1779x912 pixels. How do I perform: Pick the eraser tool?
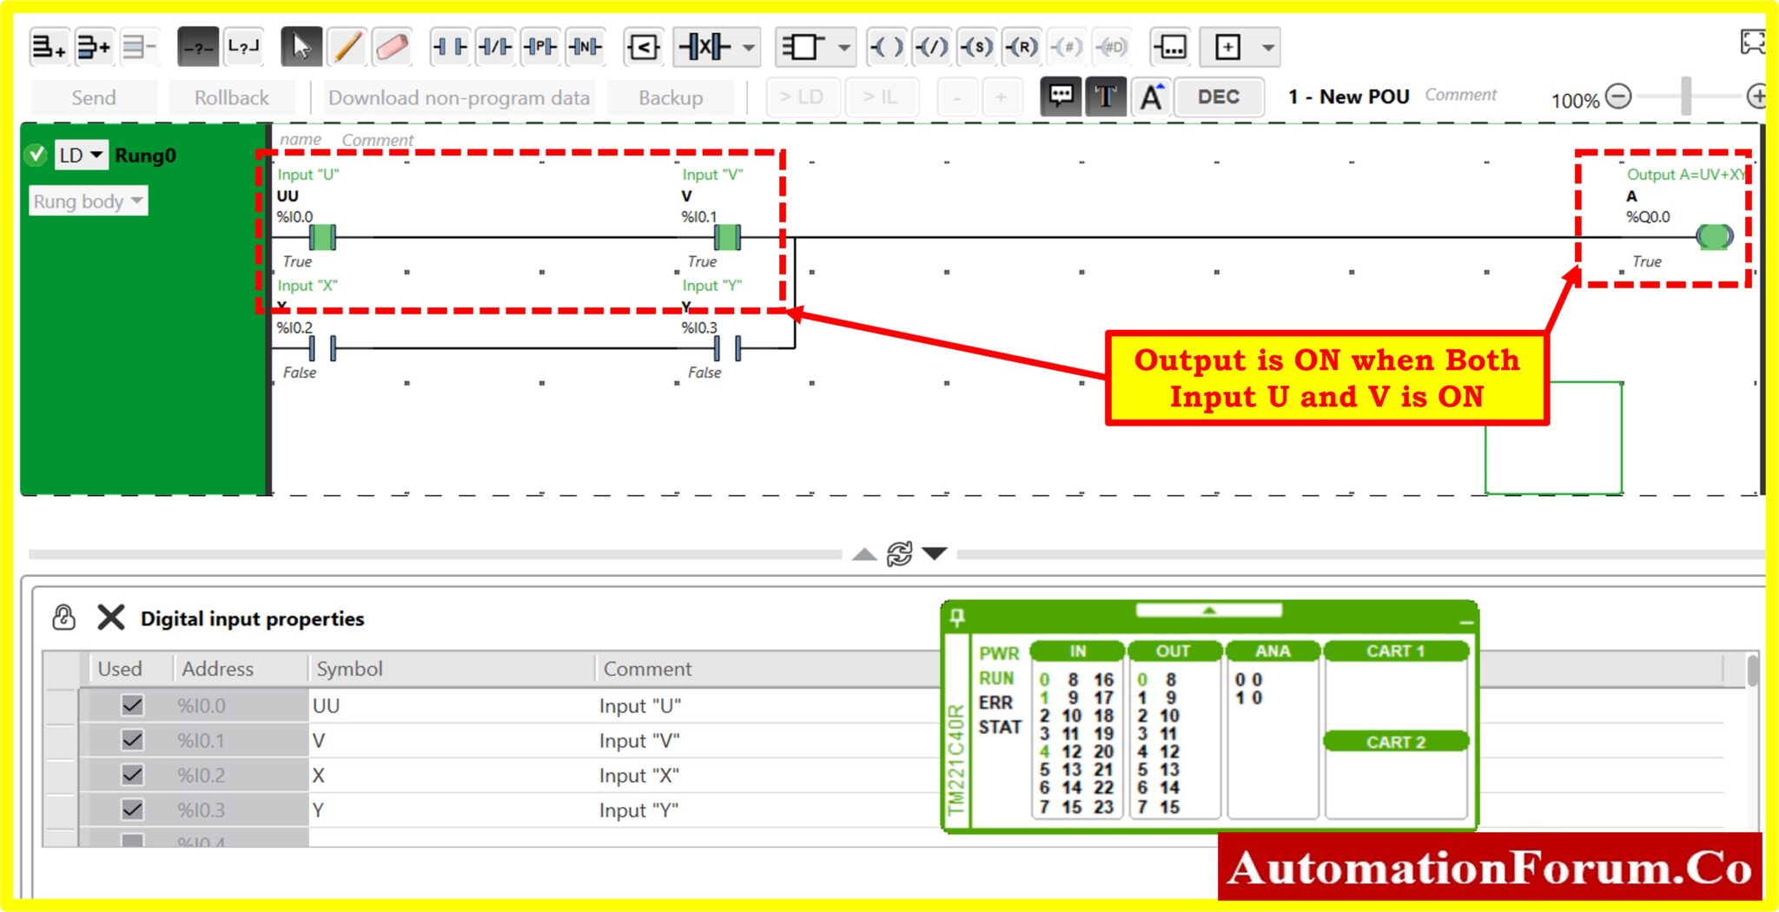(391, 48)
